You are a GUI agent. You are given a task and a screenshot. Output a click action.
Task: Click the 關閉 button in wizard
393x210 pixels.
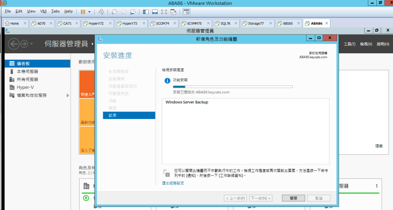287,198
